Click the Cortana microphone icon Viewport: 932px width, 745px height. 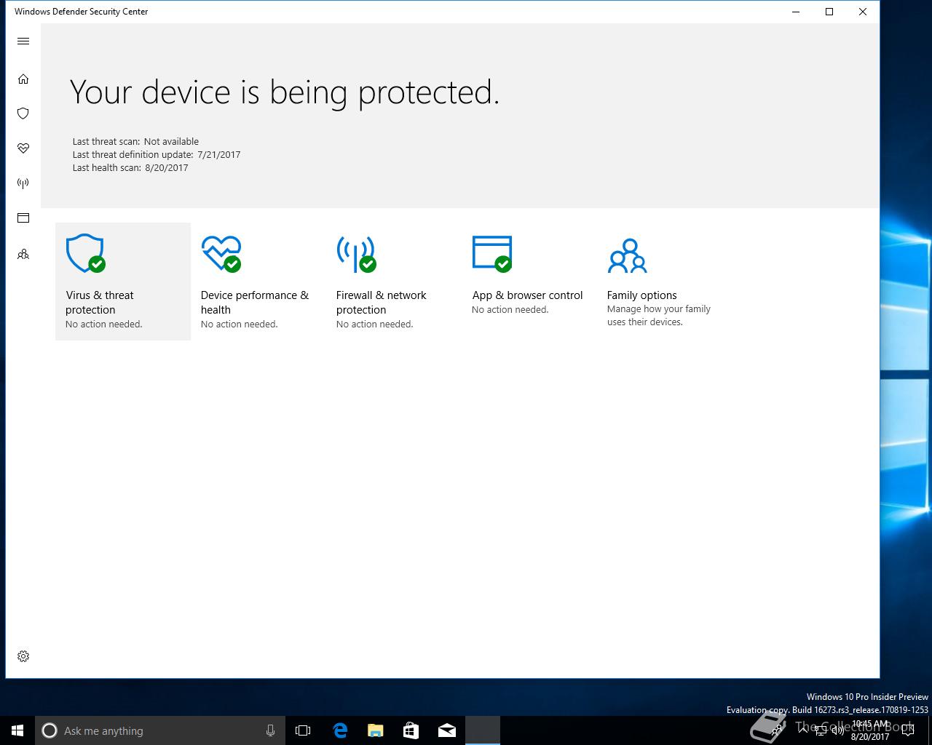point(270,730)
